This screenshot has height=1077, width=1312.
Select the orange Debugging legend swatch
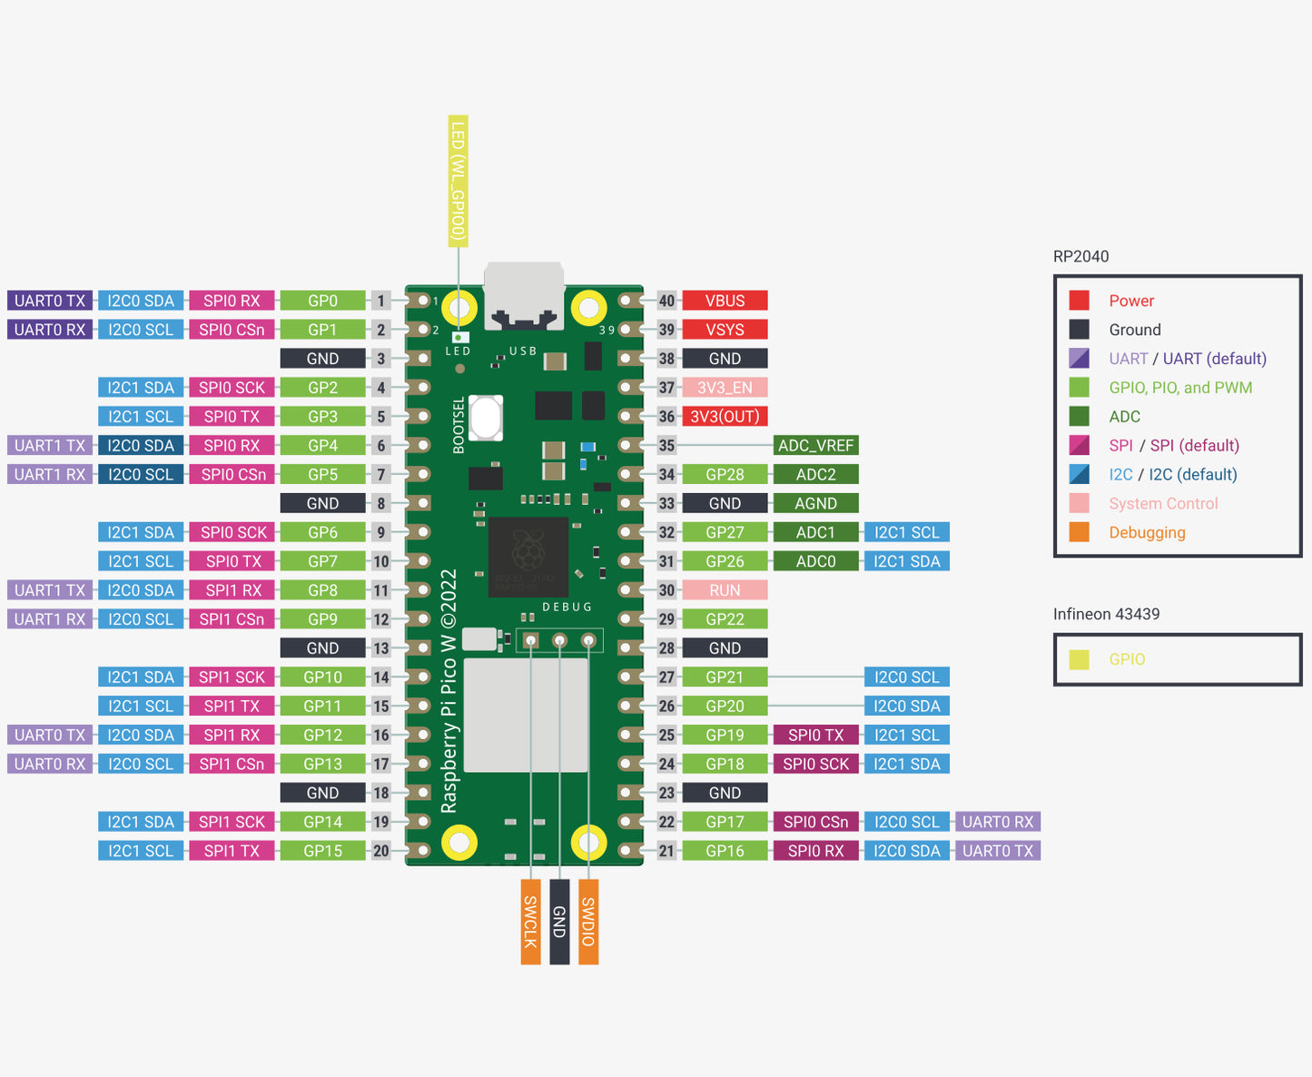pyautogui.click(x=1079, y=532)
